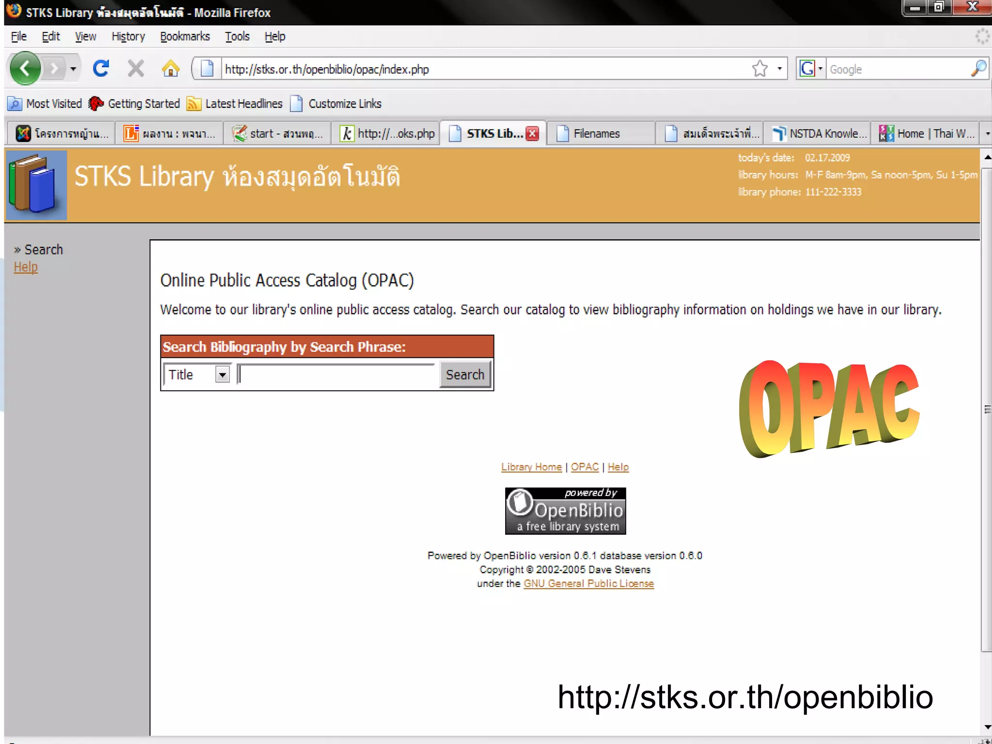The width and height of the screenshot is (992, 744).
Task: Open the Google search engine selector
Action: [810, 68]
